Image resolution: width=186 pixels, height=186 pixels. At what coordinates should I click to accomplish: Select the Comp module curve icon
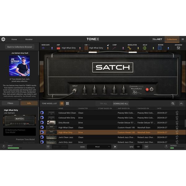(x=114, y=48)
